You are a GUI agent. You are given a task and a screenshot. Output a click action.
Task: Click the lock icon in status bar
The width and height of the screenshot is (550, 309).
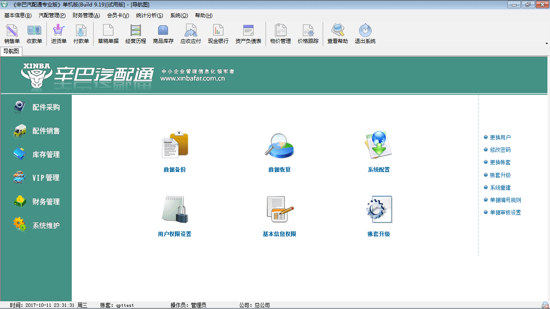[x=545, y=305]
